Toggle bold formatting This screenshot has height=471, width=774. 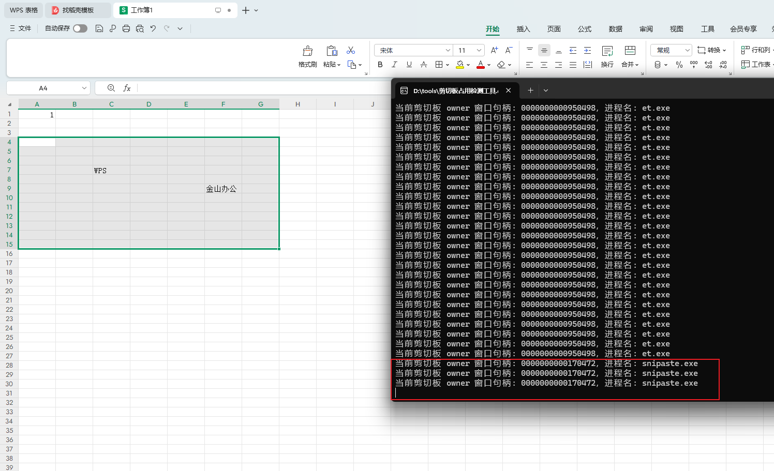[380, 65]
